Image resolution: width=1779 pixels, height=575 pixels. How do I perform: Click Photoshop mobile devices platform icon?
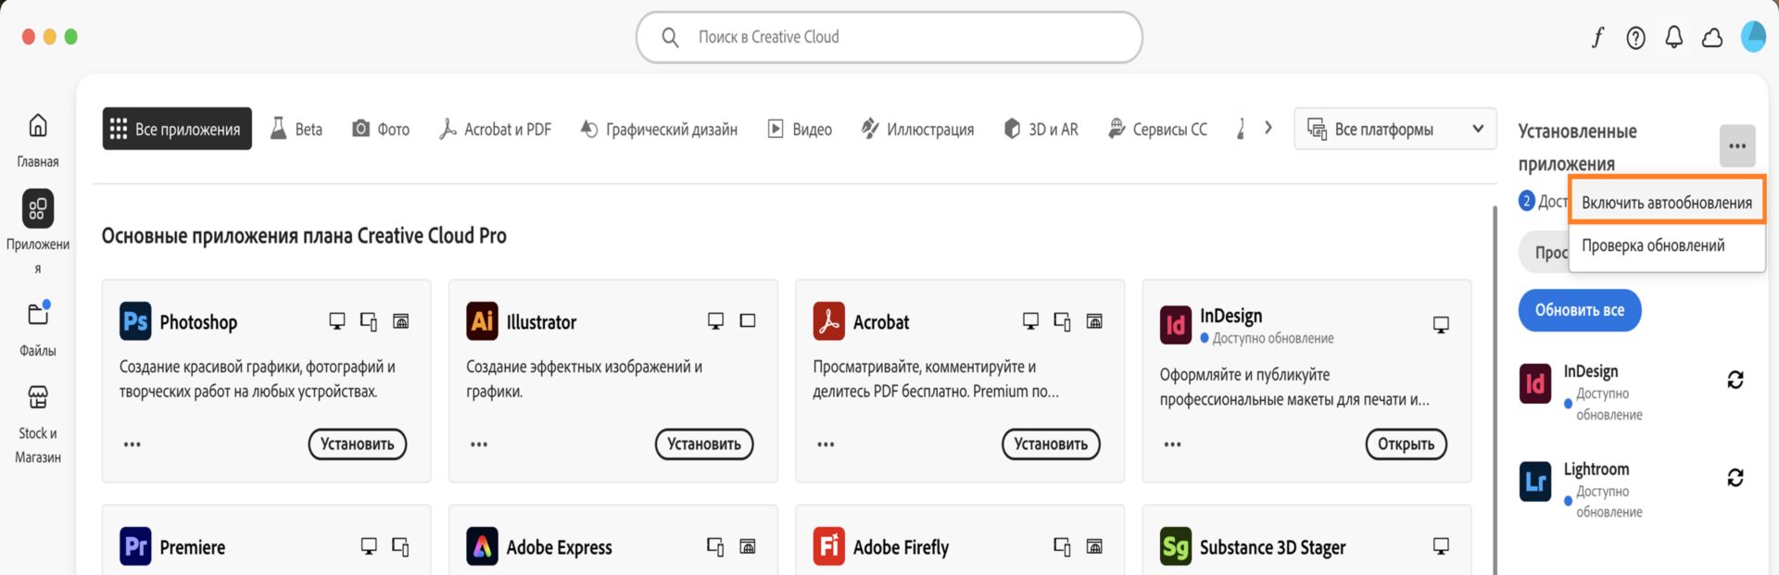pos(369,321)
